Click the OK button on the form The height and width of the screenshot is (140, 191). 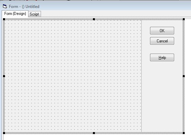point(162,30)
